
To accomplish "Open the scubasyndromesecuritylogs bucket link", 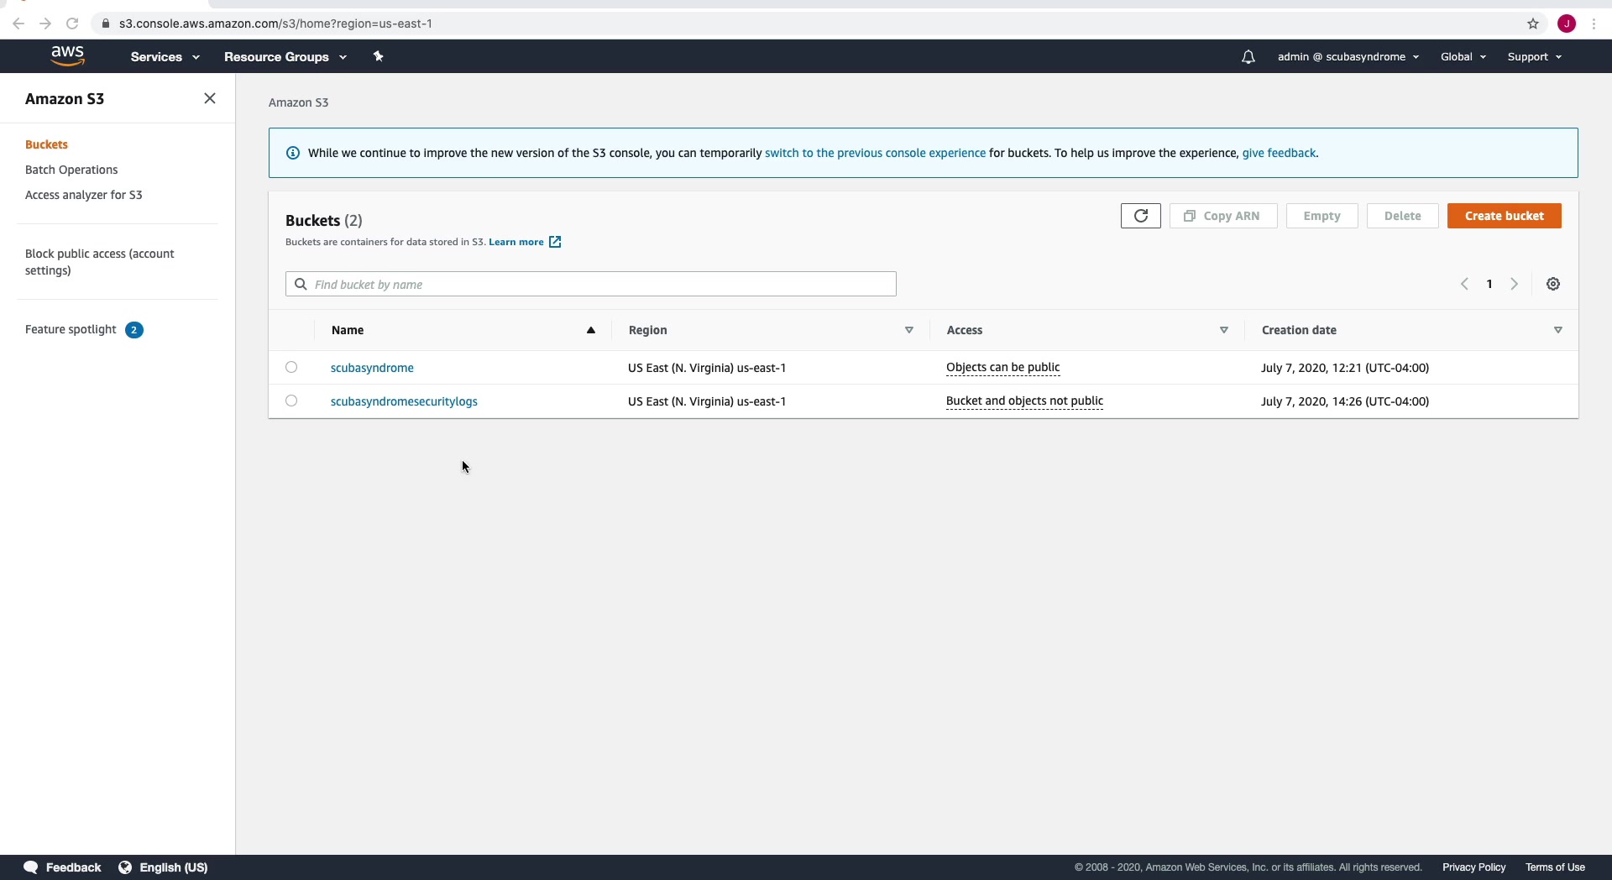I will (404, 401).
